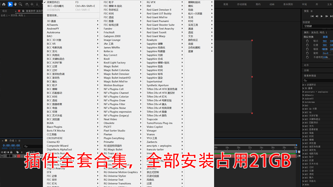The image size is (333, 187).
Task: Toggle stopwatch for 旋转 property
Action: [307, 53]
